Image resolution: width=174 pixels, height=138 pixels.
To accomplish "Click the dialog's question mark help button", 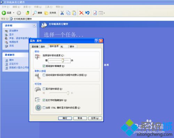I will [x=96, y=41].
